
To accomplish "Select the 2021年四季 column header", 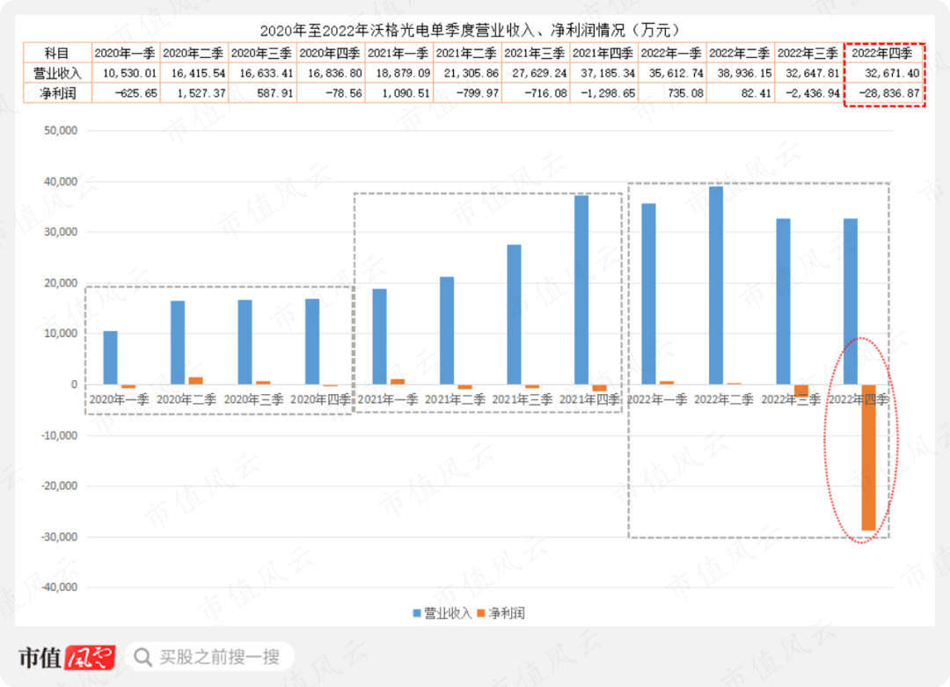I will [604, 53].
